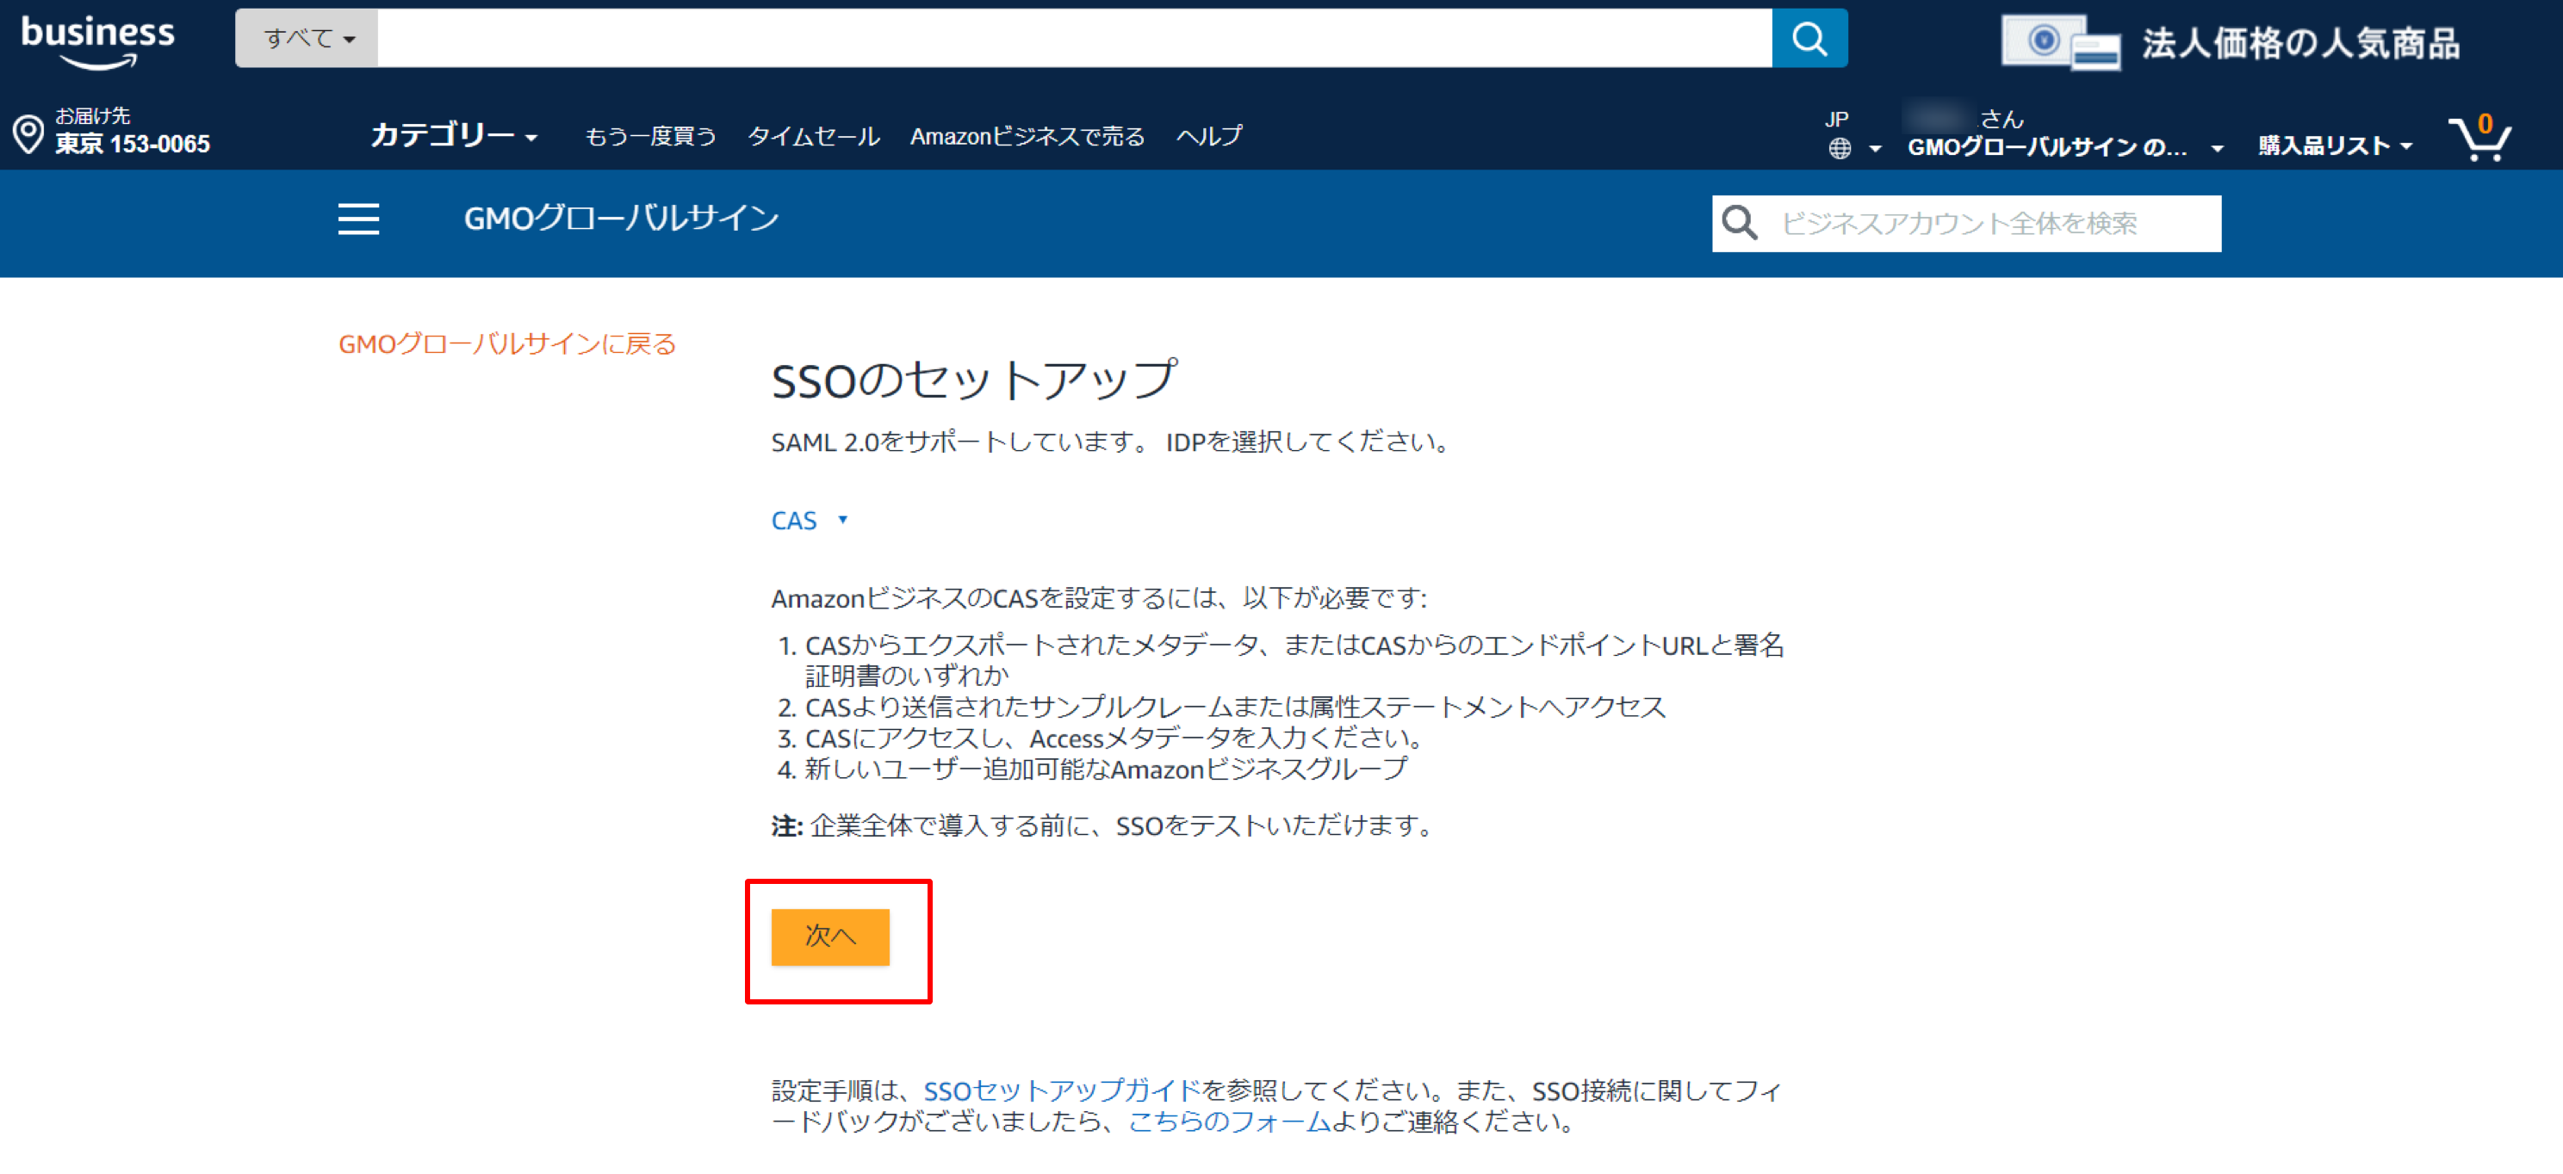Click the magnifier in business account search
Image resolution: width=2563 pixels, height=1174 pixels.
[1739, 223]
